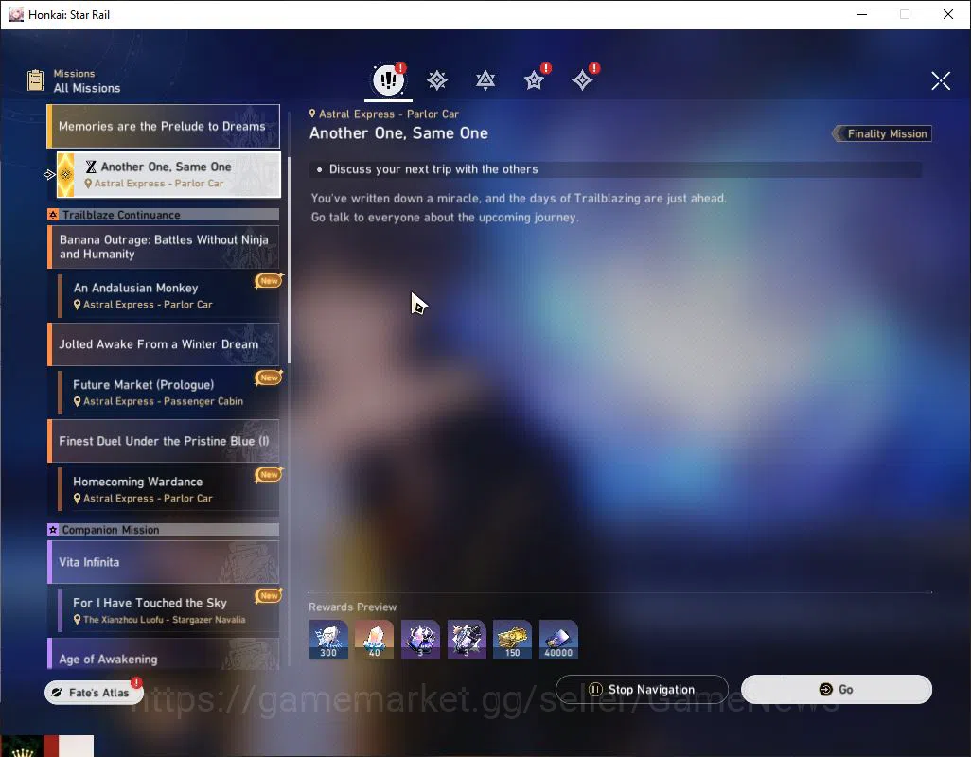Select For I Have Touched the Sky
Screen dimensions: 971x757
point(168,610)
